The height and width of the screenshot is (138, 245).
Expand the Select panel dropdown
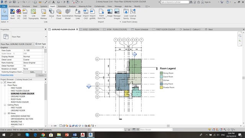[x=5, y=22]
